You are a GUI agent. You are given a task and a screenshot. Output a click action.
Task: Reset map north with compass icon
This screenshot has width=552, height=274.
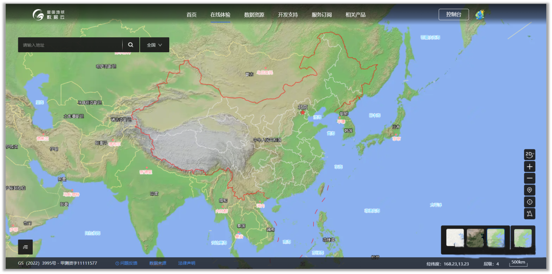click(530, 214)
